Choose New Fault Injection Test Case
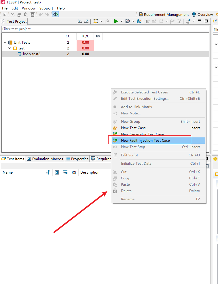Screen dimensions: 218x284 click(x=158, y=141)
